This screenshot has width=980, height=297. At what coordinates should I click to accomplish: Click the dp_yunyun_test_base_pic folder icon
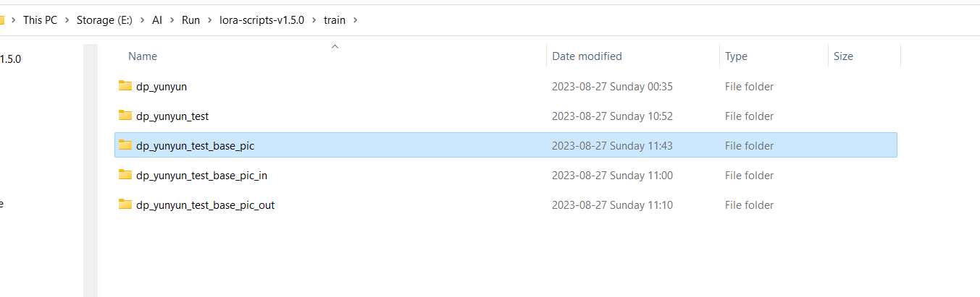(125, 145)
